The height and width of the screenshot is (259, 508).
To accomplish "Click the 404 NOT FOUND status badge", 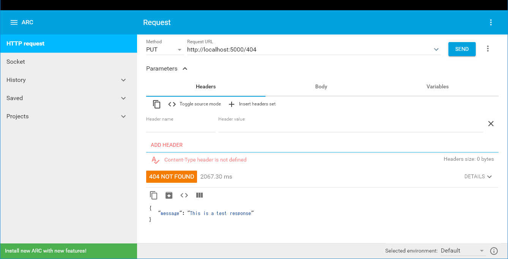I will point(172,177).
